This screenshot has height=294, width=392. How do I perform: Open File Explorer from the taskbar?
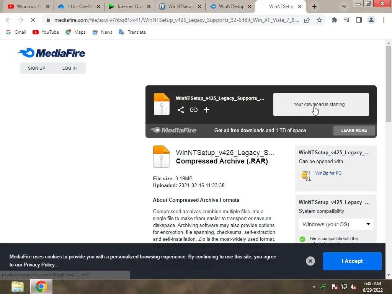click(18, 286)
